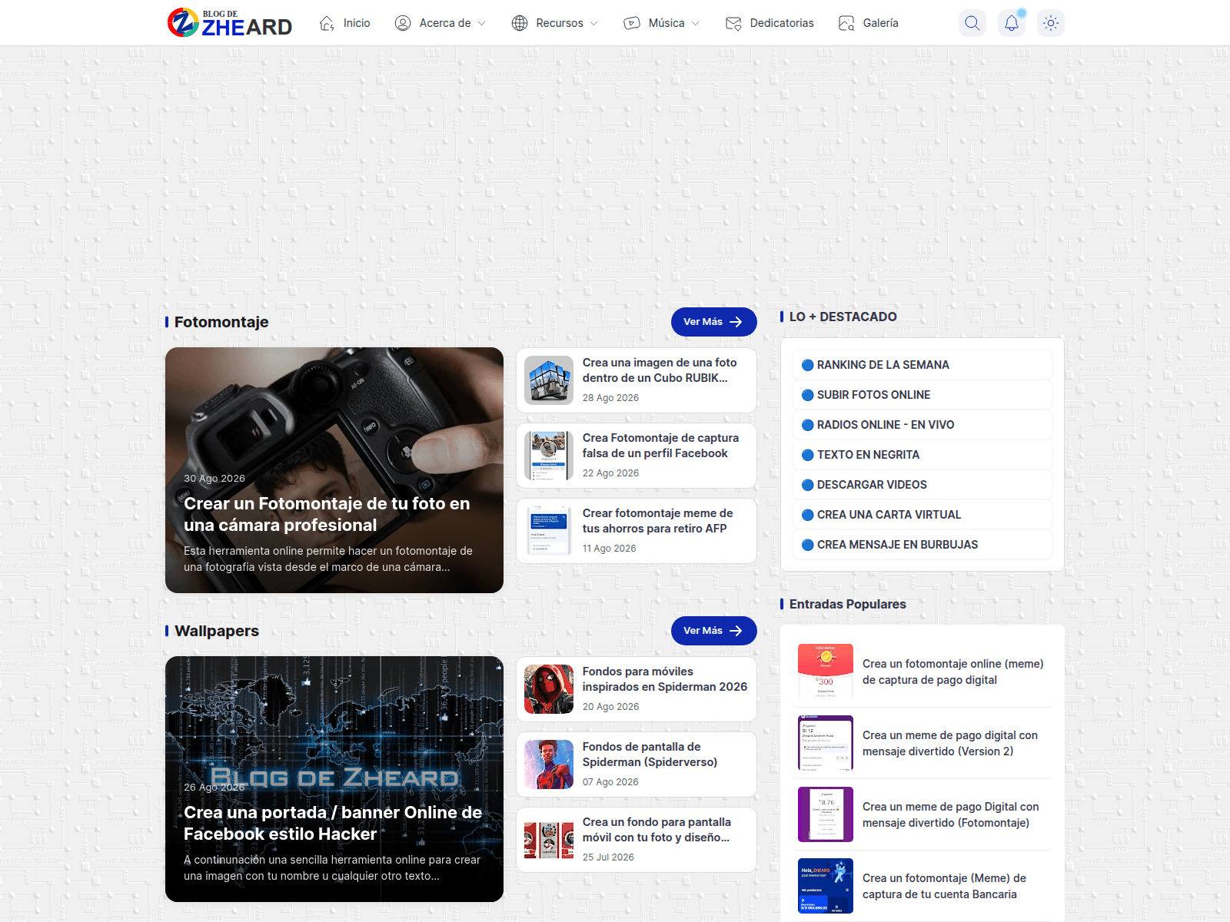Toggle the light/dark theme sun button
Viewport: 1230px width, 922px height.
[1051, 23]
